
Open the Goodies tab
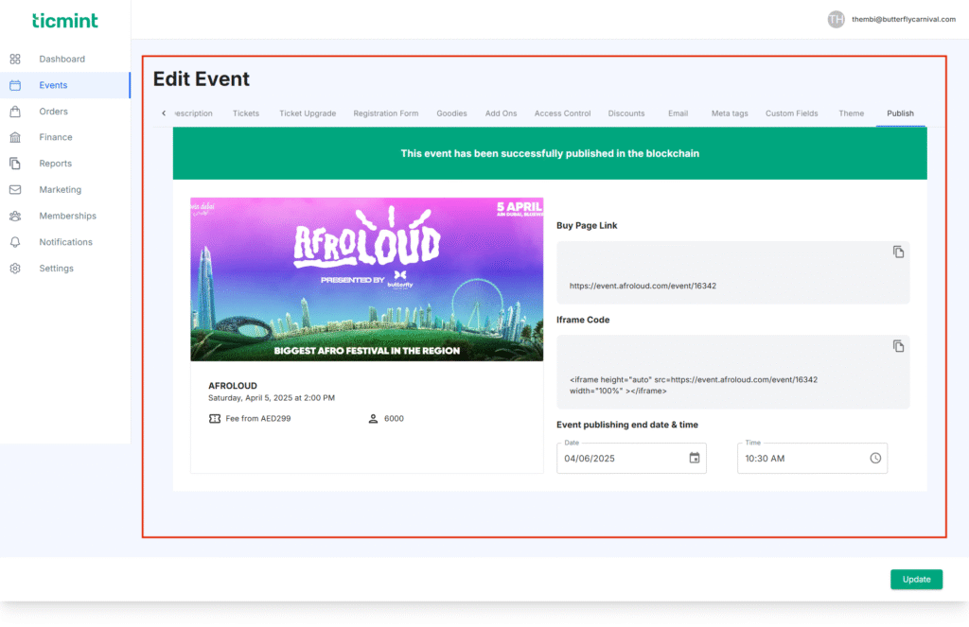coord(451,113)
